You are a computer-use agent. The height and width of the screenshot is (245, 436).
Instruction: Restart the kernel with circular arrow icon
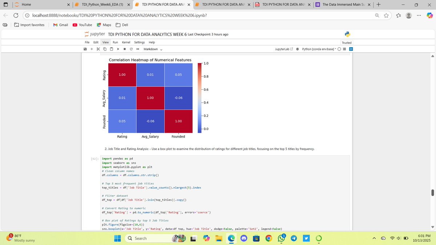[131, 49]
